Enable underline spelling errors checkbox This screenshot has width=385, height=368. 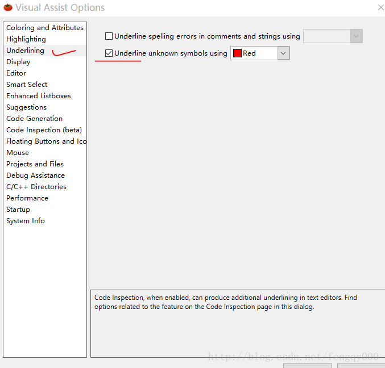109,36
